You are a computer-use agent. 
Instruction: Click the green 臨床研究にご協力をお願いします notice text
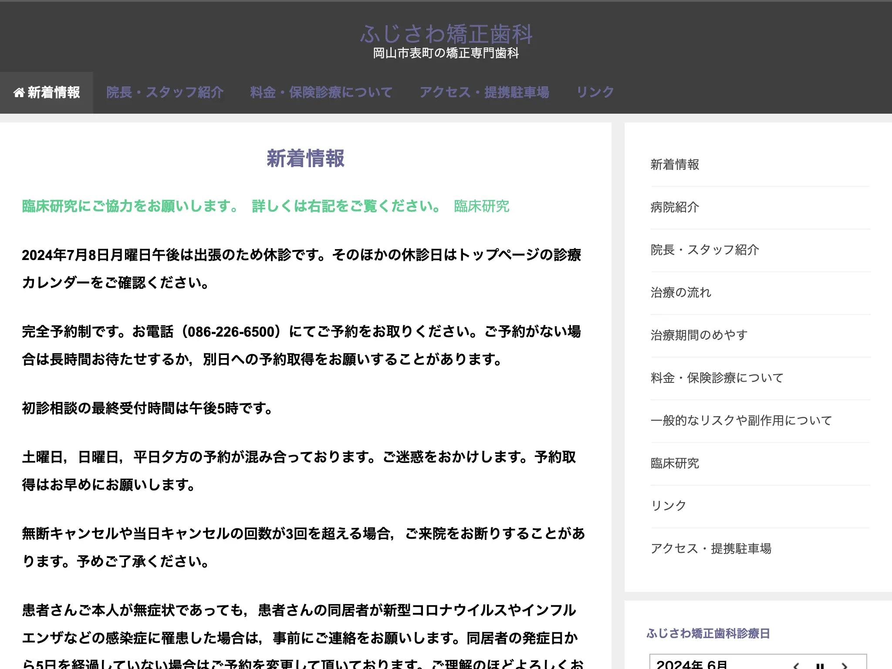(x=130, y=206)
